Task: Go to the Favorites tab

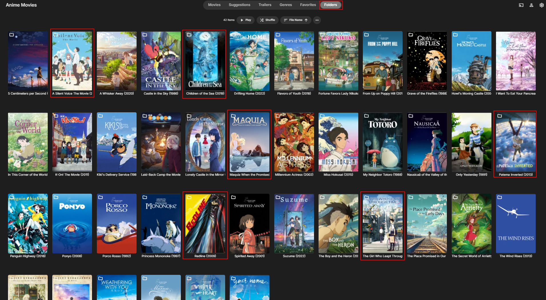Action: pyautogui.click(x=308, y=5)
